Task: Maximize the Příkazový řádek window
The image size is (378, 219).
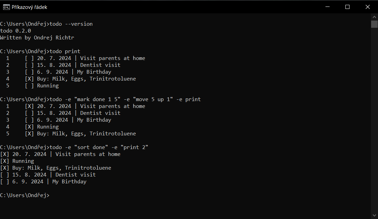Action: (347, 7)
